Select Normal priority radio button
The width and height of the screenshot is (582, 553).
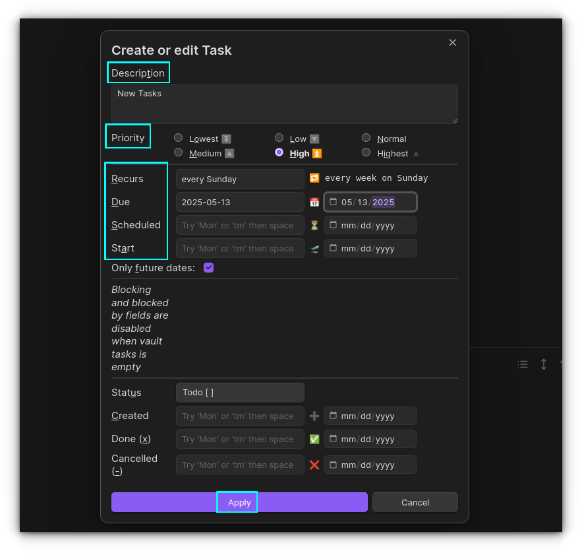366,138
